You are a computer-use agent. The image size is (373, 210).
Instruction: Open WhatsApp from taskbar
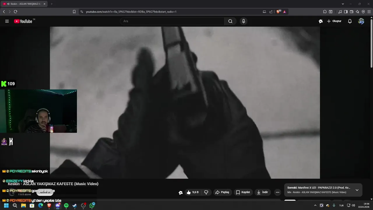[92, 206]
